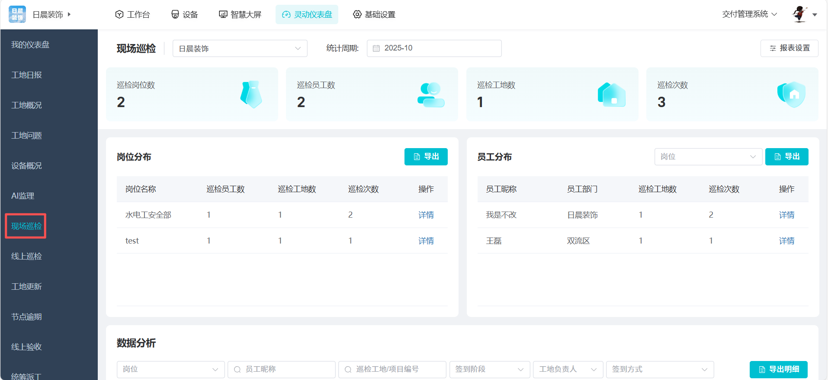Open the 岗位 dropdown in 员工分布

coord(708,157)
